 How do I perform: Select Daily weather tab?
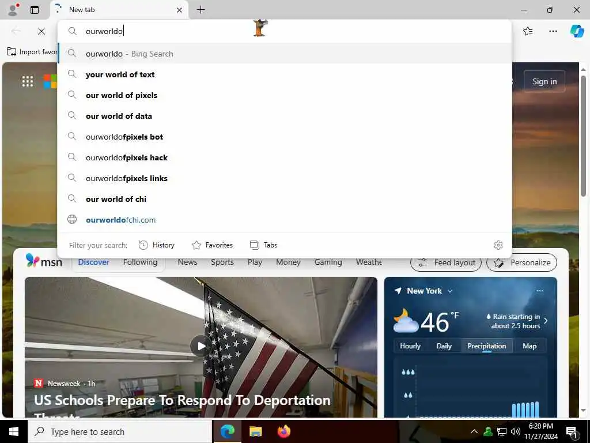coord(444,346)
